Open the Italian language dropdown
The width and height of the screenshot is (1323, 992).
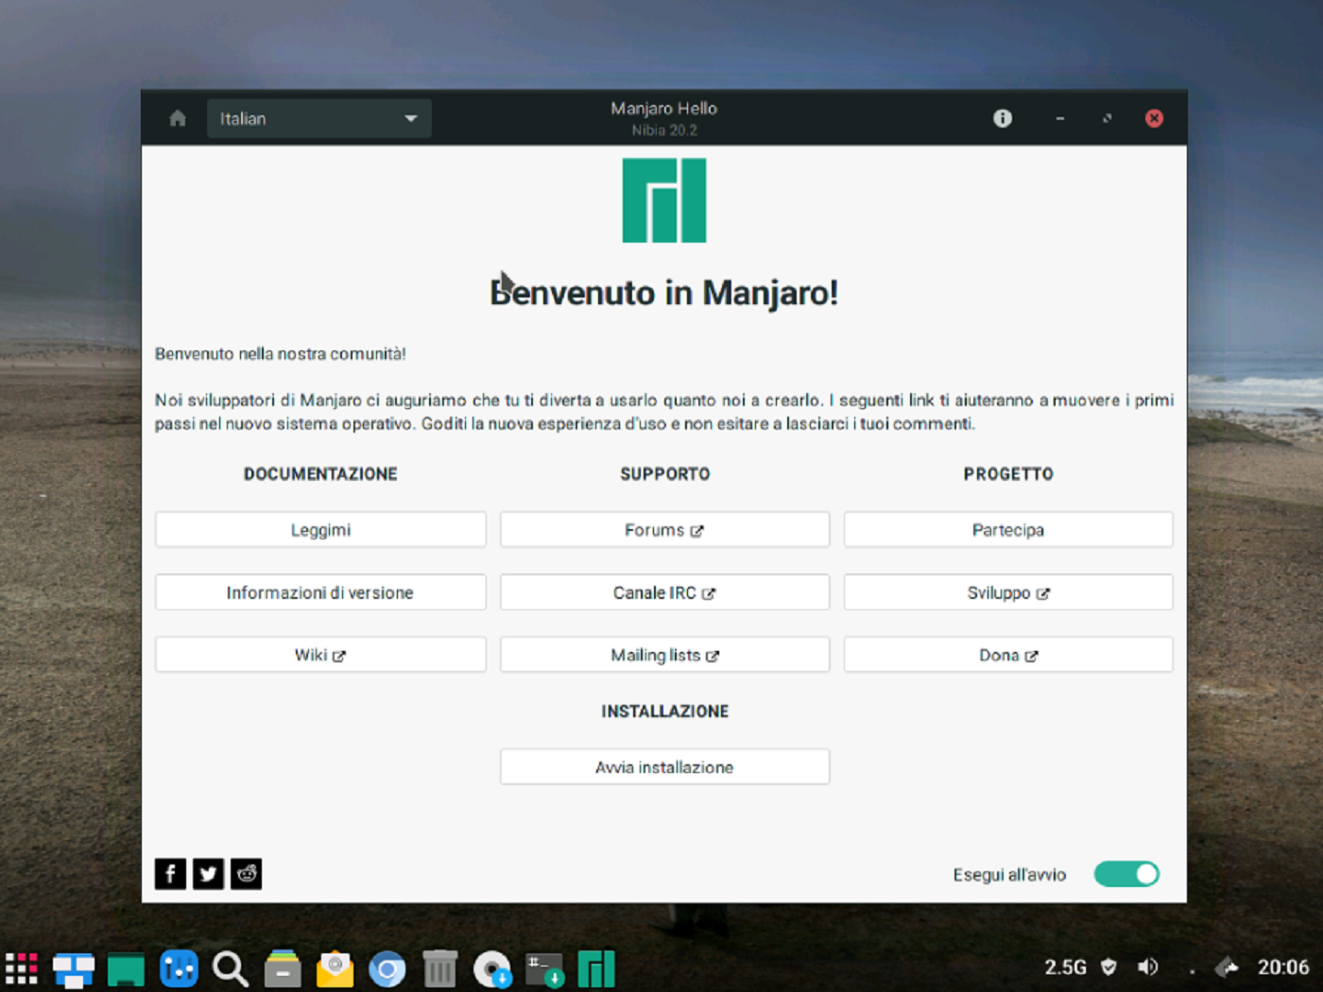pyautogui.click(x=318, y=118)
